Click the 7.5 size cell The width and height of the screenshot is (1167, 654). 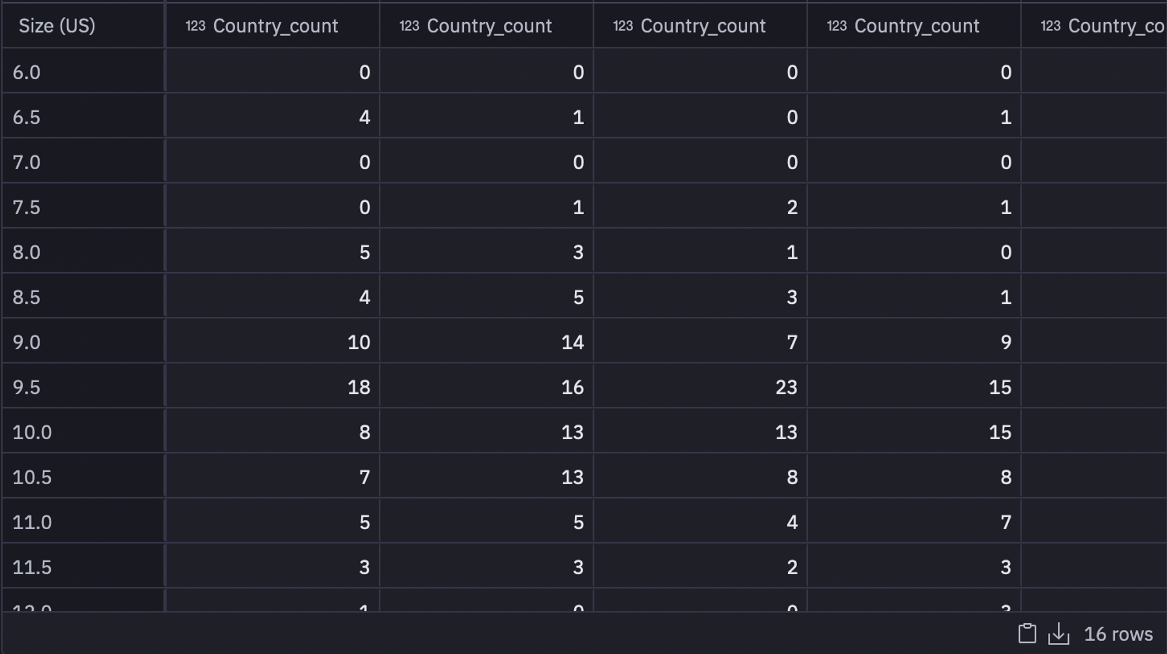[27, 207]
